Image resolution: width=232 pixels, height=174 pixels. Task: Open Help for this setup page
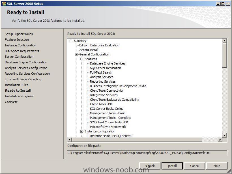point(217,166)
